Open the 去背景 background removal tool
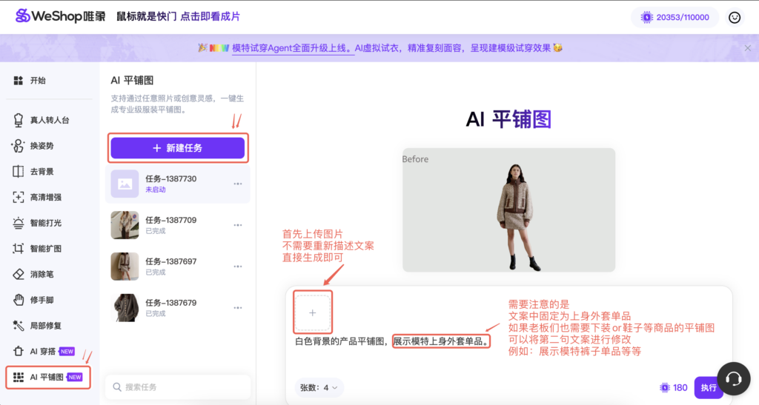Viewport: 759px width, 405px height. tap(42, 172)
